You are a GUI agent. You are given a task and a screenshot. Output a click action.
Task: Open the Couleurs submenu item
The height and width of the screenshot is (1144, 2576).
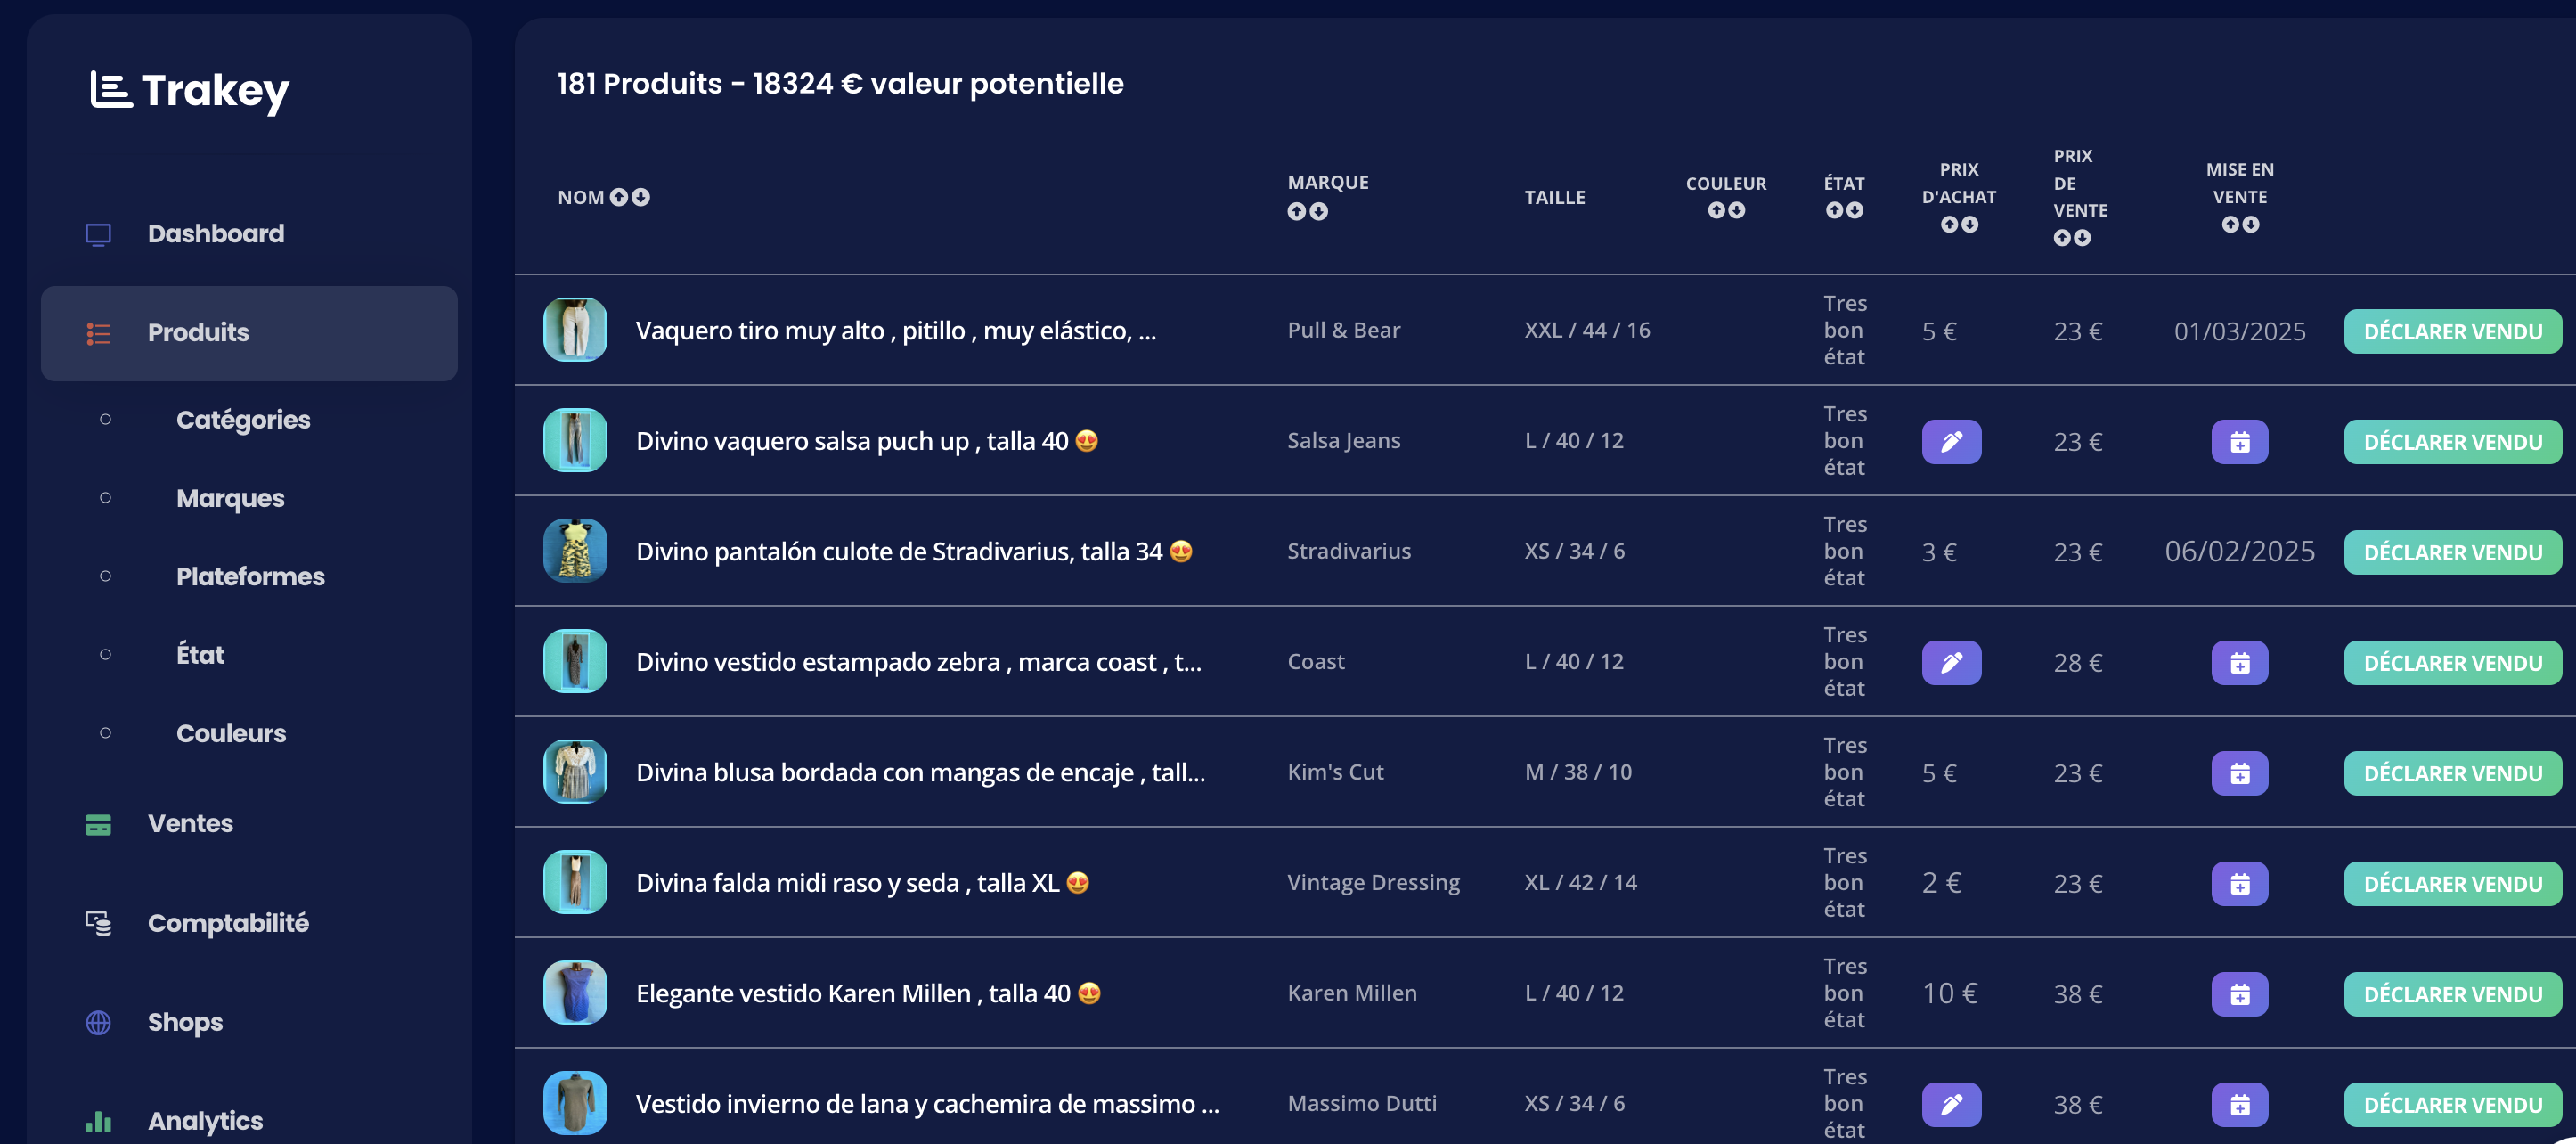231,733
